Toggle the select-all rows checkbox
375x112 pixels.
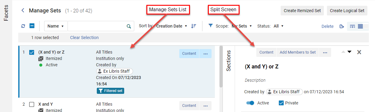(x=32, y=26)
